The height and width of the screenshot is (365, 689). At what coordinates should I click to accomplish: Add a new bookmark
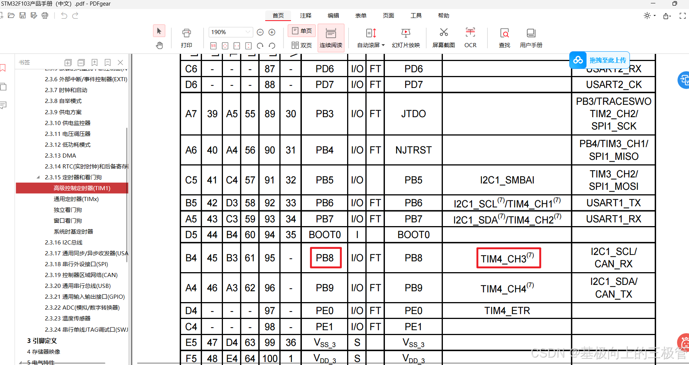pos(95,63)
